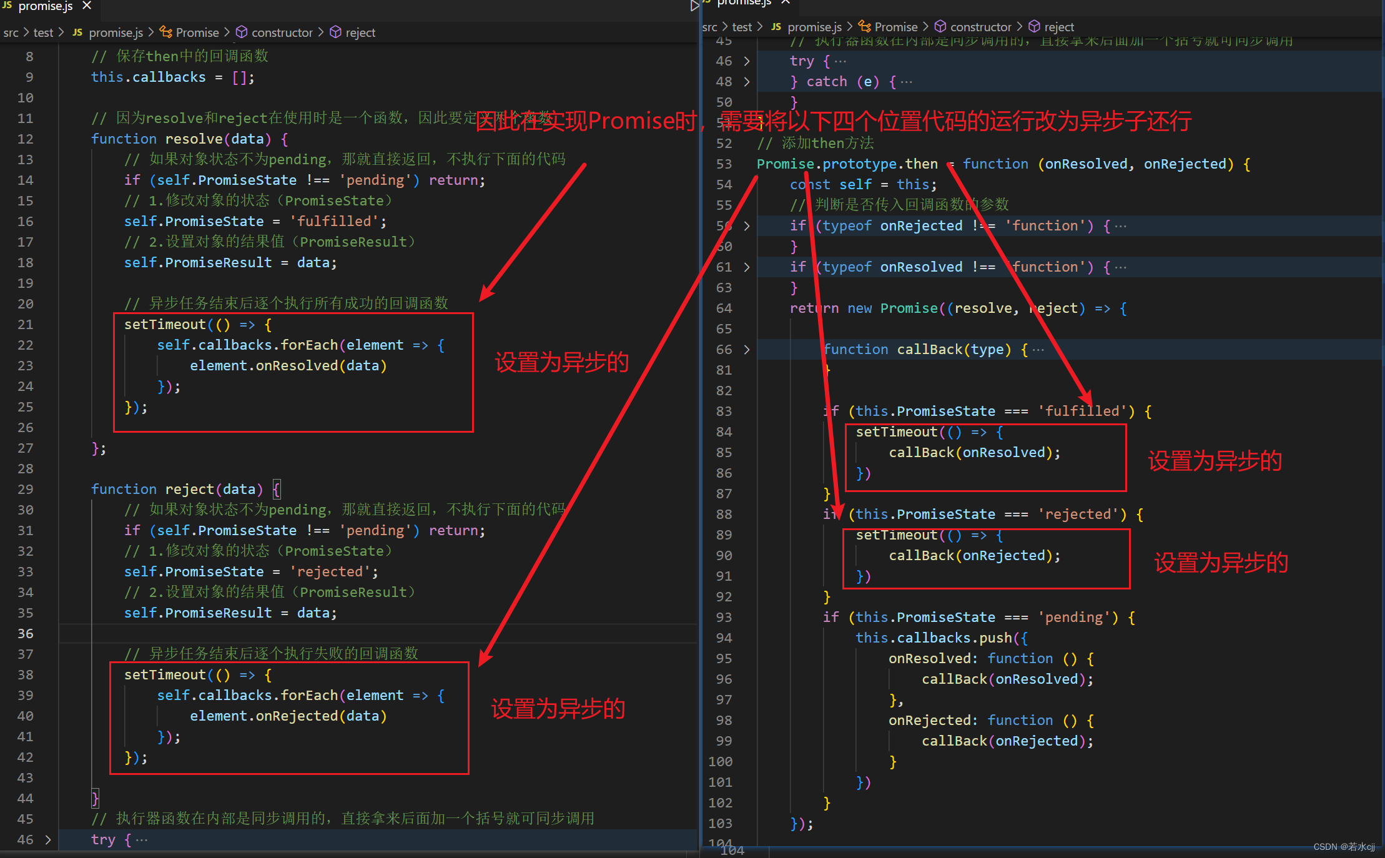Click 'src' in the left breadcrumb
This screenshot has height=858, width=1385.
[11, 32]
